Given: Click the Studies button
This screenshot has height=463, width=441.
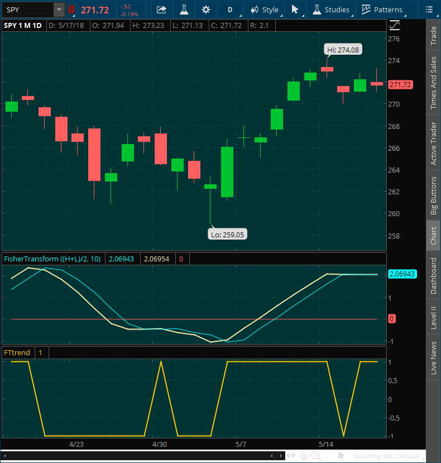Looking at the screenshot, I should [331, 9].
